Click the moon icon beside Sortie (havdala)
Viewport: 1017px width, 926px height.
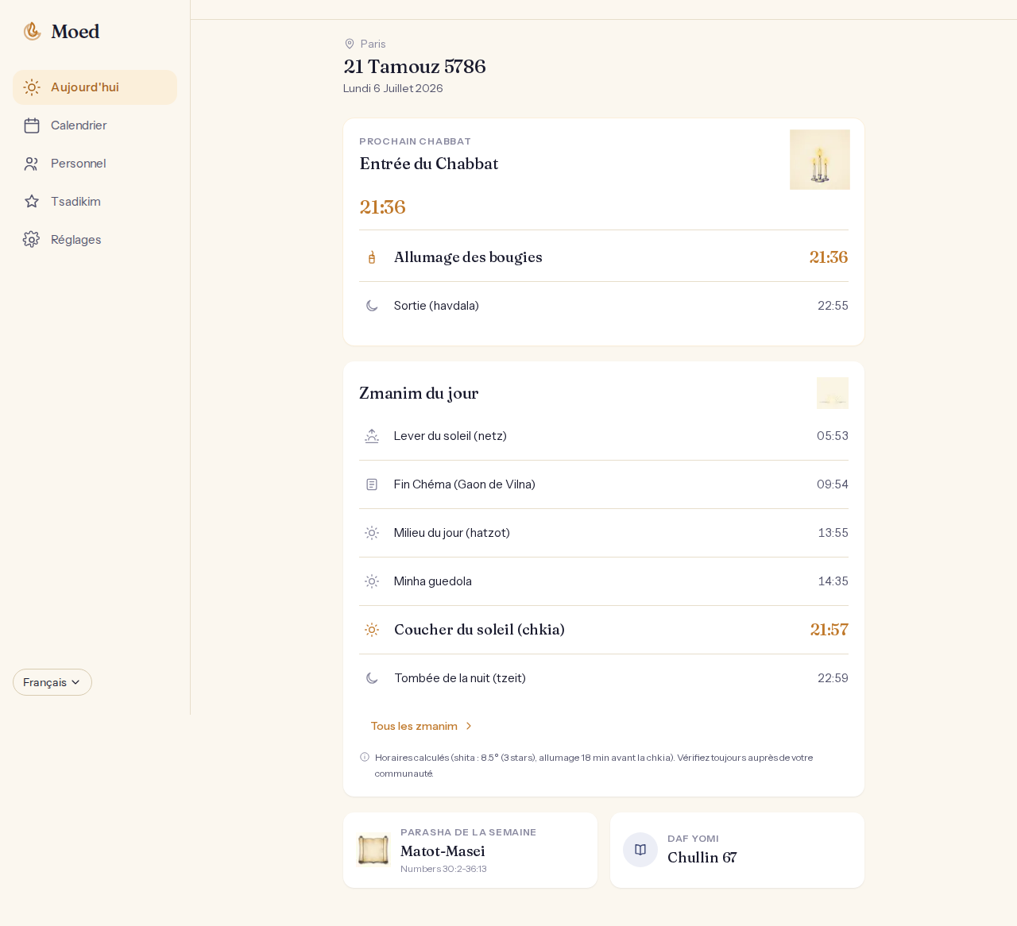pos(372,306)
